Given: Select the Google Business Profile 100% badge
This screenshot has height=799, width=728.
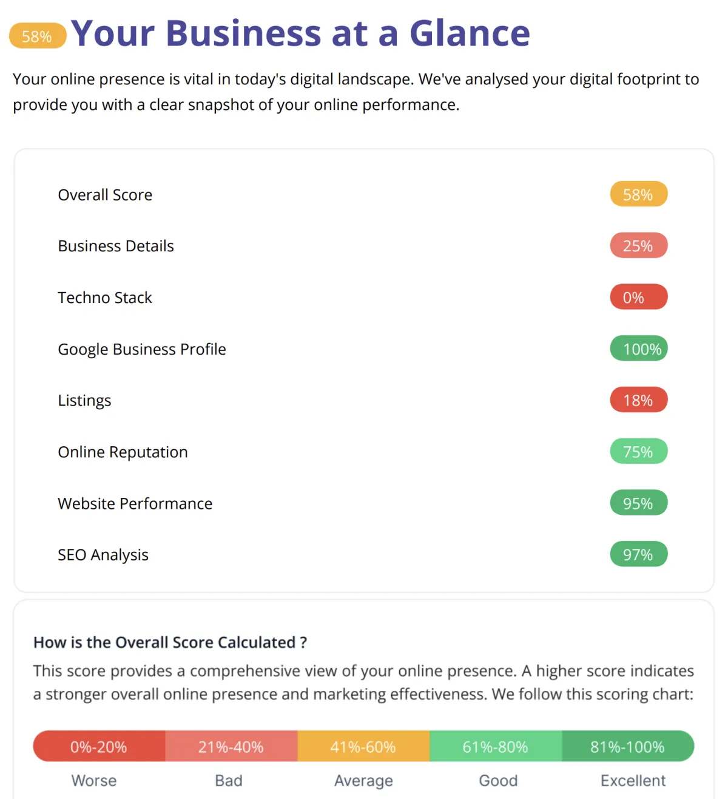Looking at the screenshot, I should [639, 348].
